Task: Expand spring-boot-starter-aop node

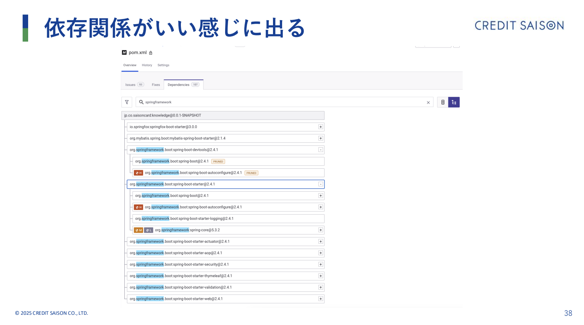Action: click(x=321, y=253)
